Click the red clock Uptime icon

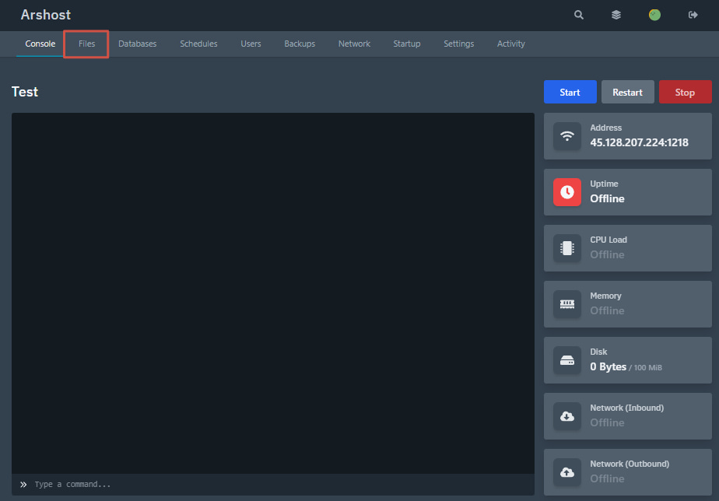[567, 192]
